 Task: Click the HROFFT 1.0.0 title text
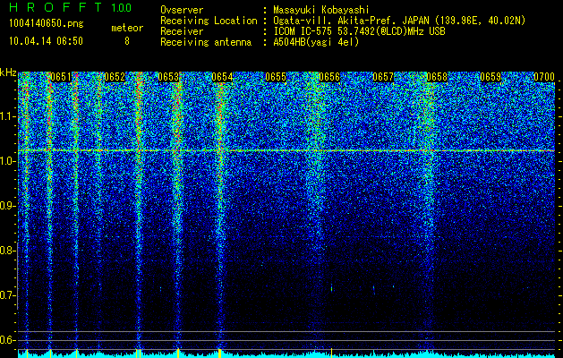71,7
